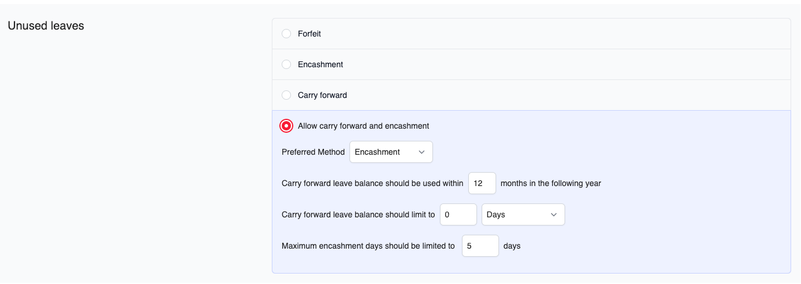Click the chevron beside Encashment in Preferred Method
Image resolution: width=801 pixels, height=284 pixels.
tap(421, 152)
